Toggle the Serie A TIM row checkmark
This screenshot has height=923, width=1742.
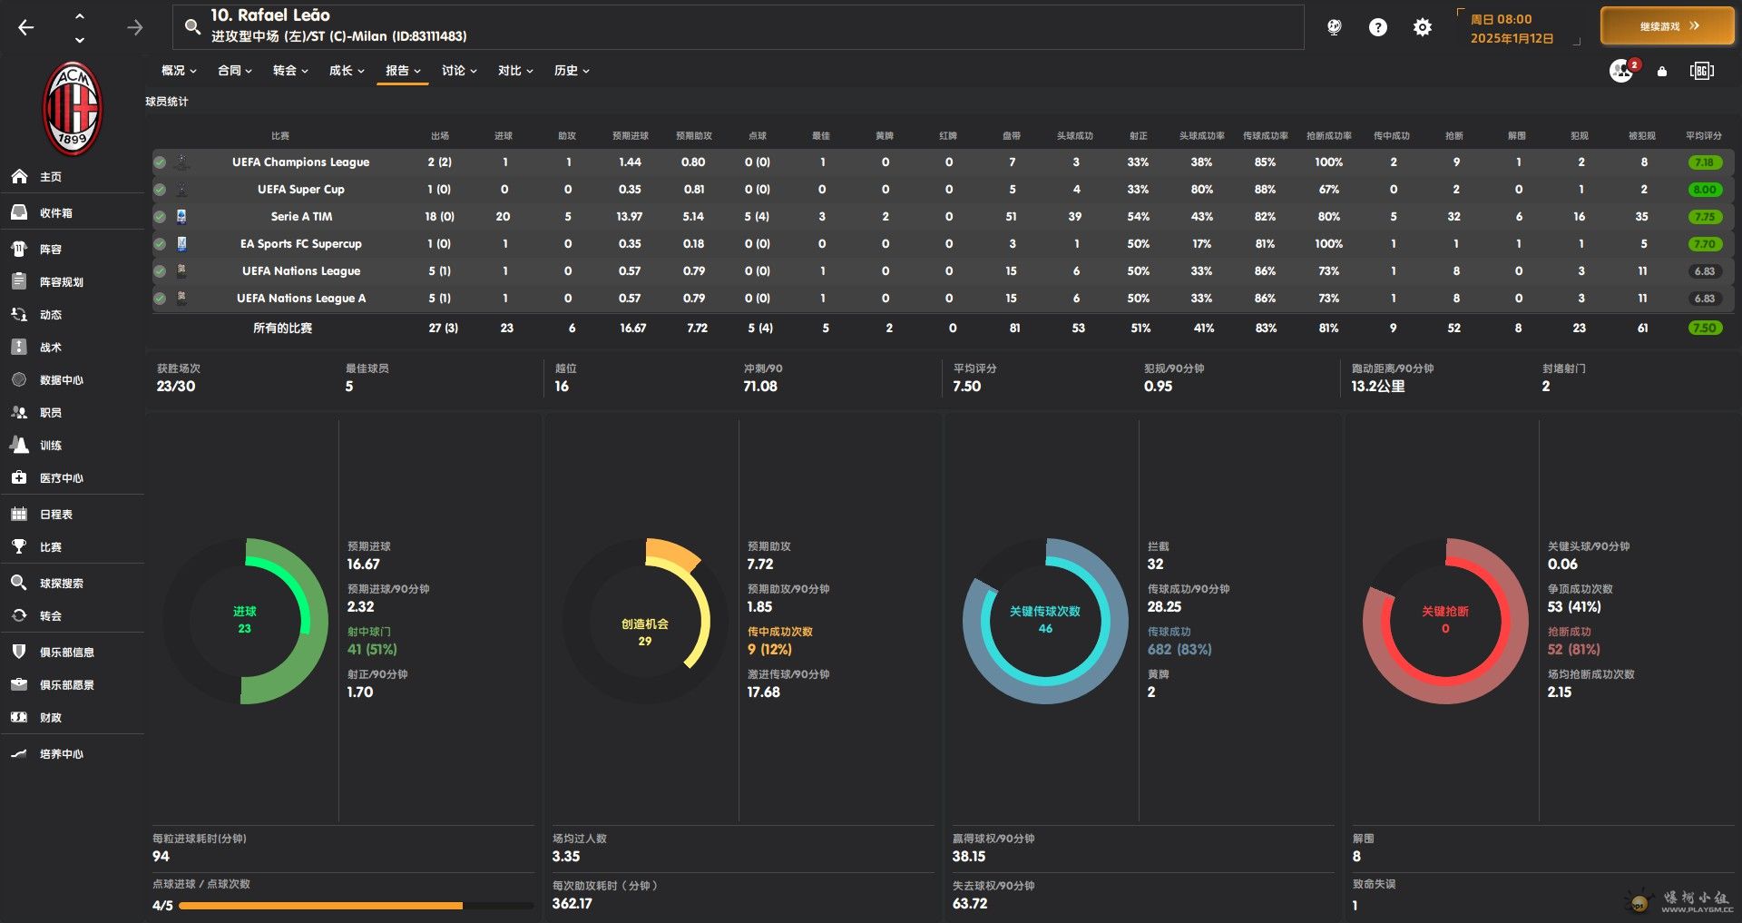click(160, 217)
